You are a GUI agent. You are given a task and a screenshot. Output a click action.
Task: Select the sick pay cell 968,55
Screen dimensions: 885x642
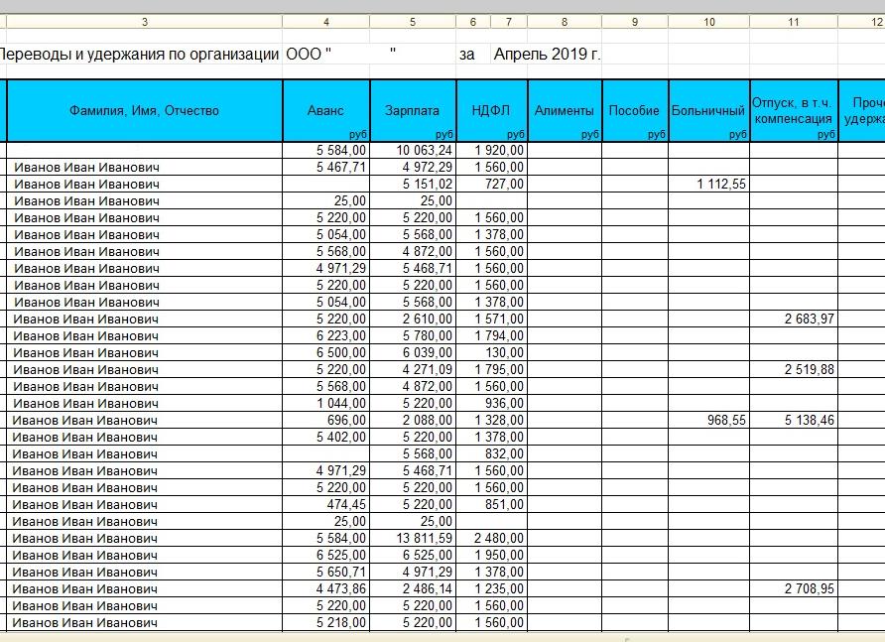tap(709, 420)
